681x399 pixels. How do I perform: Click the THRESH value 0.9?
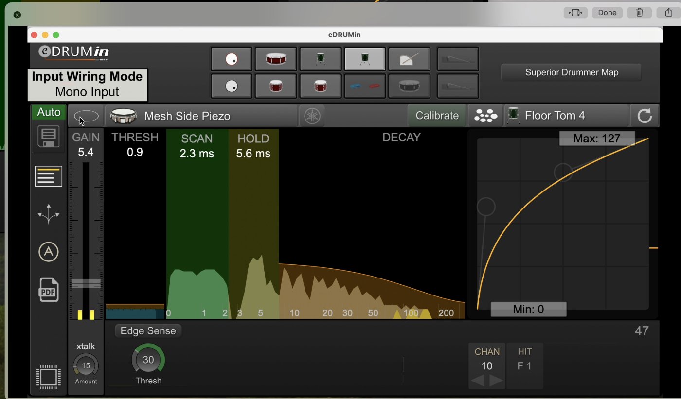click(135, 152)
